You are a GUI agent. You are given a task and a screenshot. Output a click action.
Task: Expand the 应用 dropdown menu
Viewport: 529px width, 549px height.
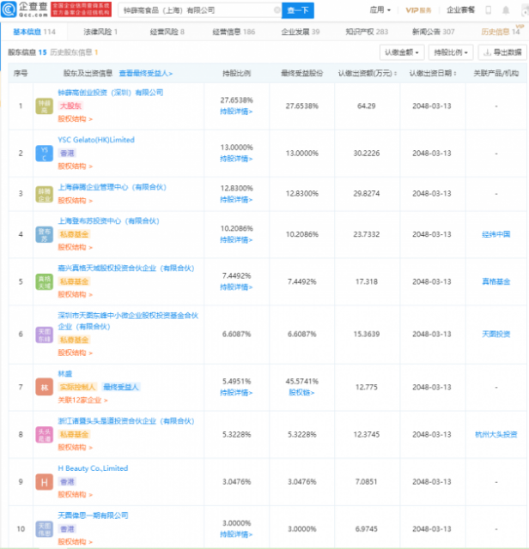pyautogui.click(x=380, y=9)
